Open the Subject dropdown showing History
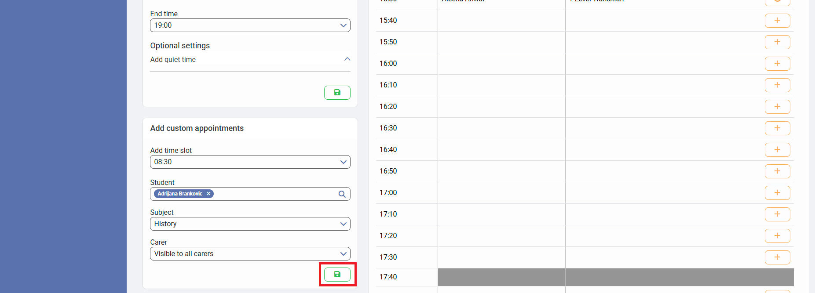 (250, 224)
